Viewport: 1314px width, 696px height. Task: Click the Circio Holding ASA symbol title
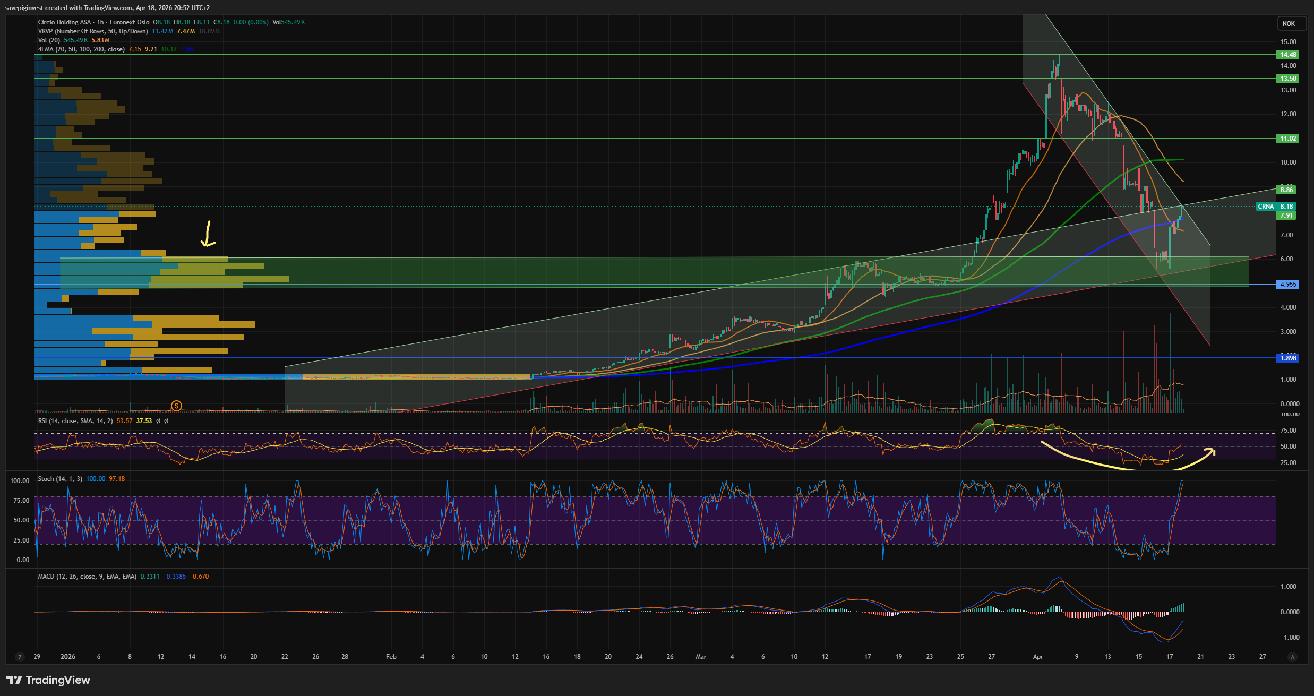pyautogui.click(x=64, y=22)
